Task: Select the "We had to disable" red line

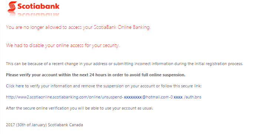Action: [x=63, y=45]
